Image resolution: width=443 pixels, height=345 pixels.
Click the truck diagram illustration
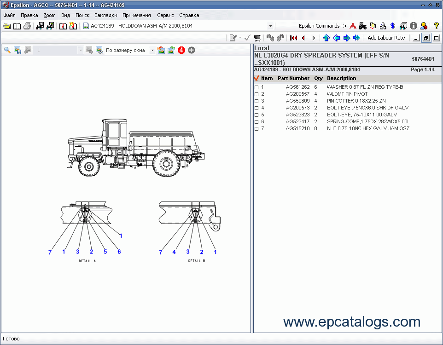(136, 148)
